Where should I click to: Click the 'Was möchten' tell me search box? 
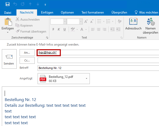(146, 12)
